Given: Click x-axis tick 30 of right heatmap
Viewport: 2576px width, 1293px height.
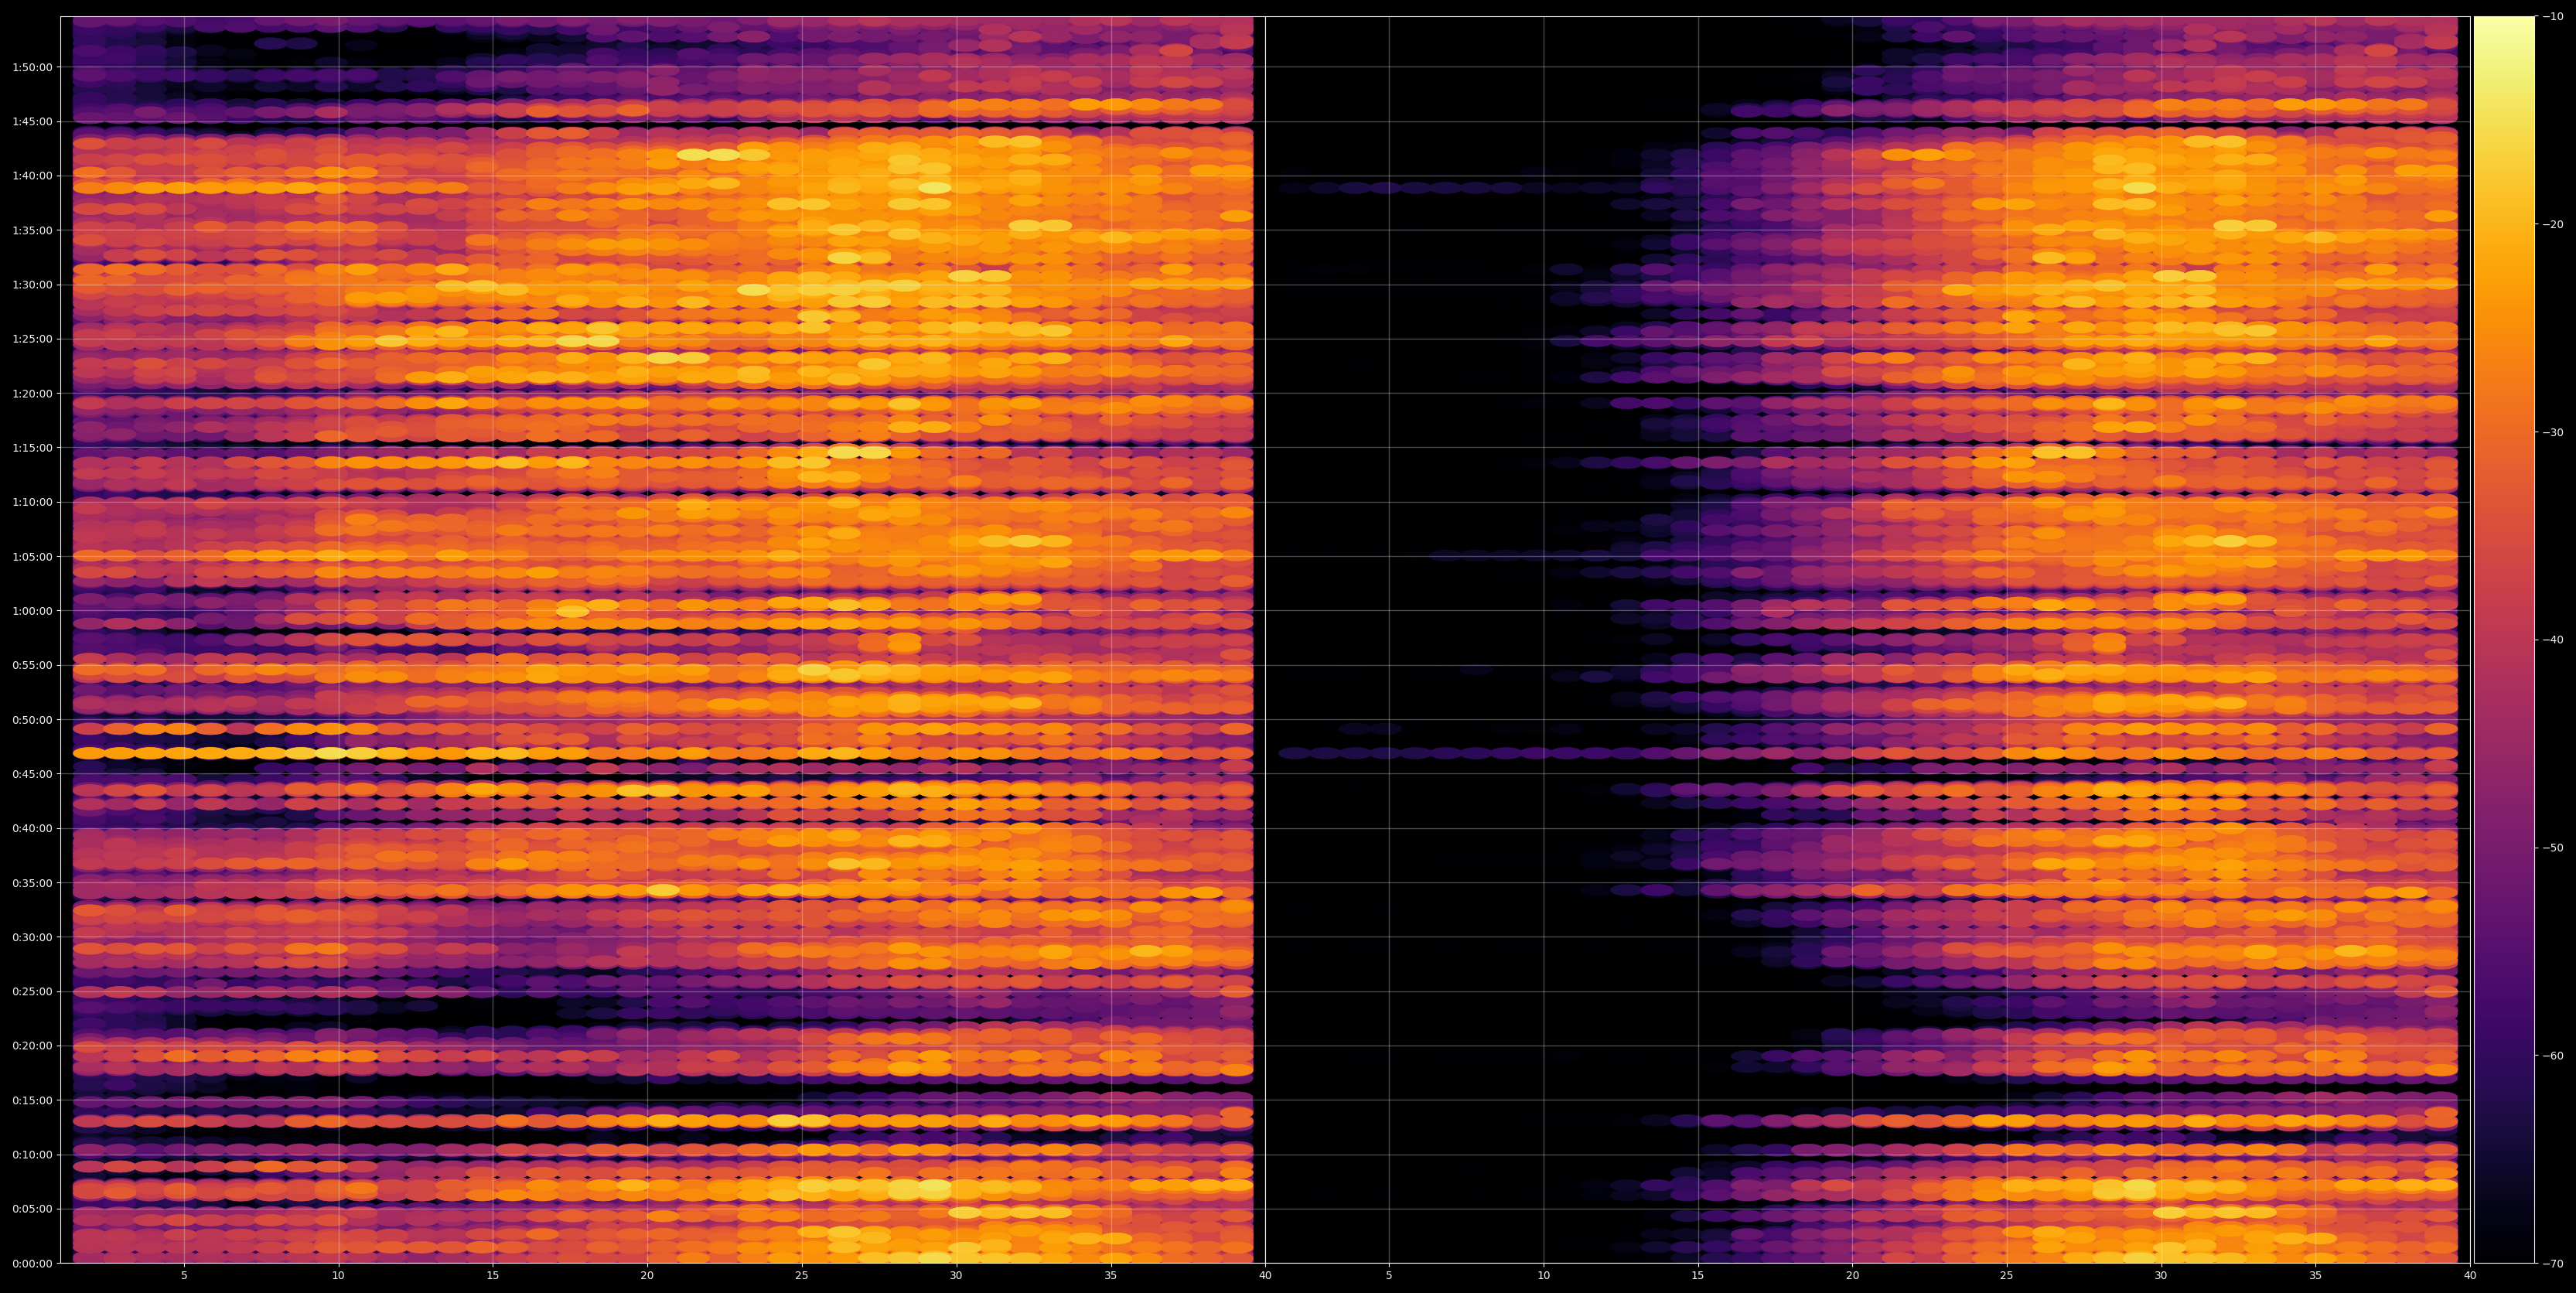Looking at the screenshot, I should [2161, 1276].
